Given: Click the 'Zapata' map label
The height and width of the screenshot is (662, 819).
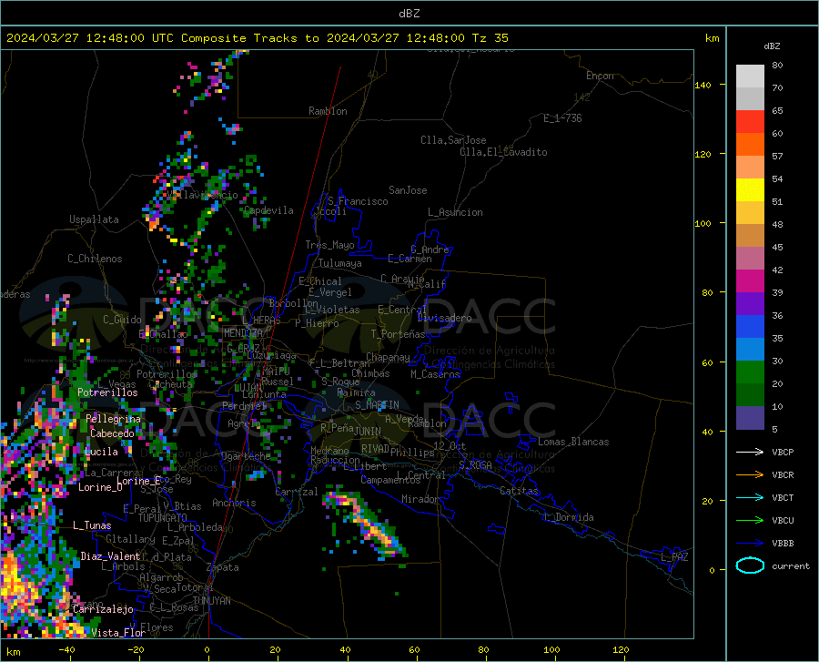Looking at the screenshot, I should click(x=223, y=567).
